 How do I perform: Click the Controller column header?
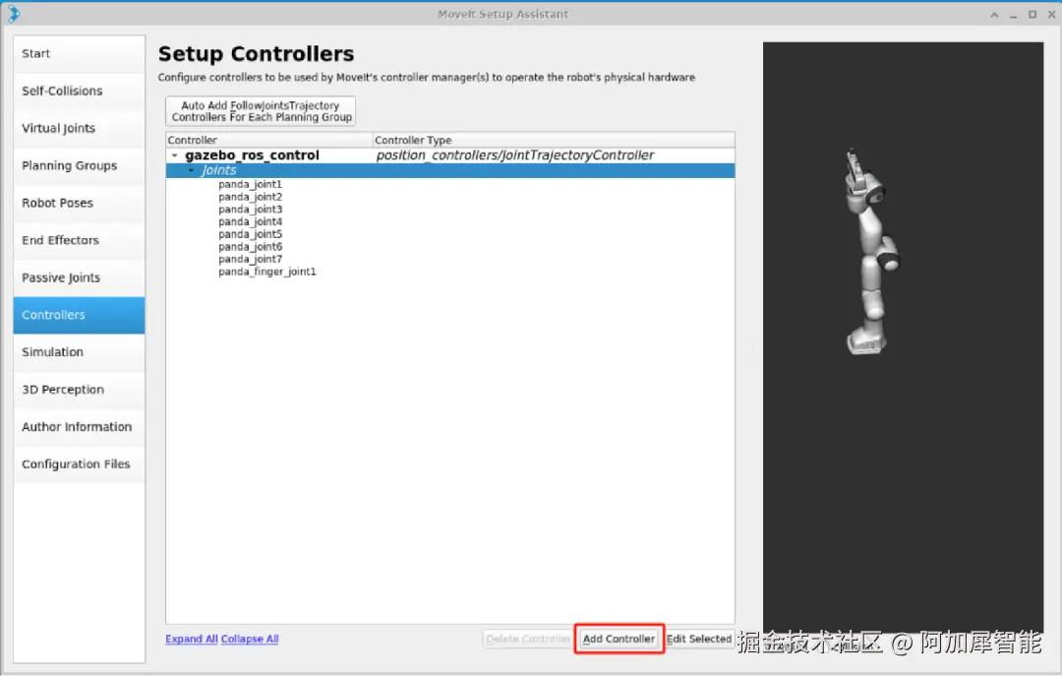tap(269, 140)
